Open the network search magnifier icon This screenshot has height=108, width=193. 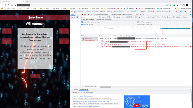pos(91,14)
